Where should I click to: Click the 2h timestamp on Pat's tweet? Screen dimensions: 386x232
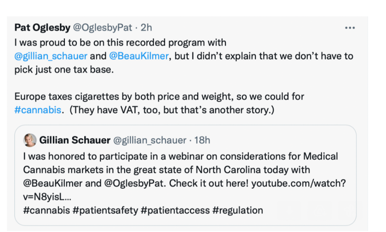pos(146,28)
